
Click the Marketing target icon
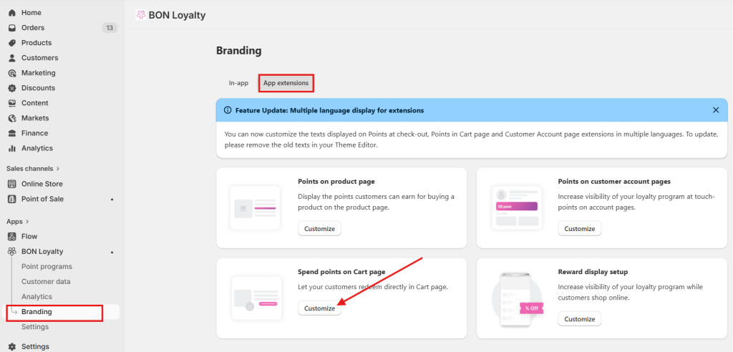[12, 73]
